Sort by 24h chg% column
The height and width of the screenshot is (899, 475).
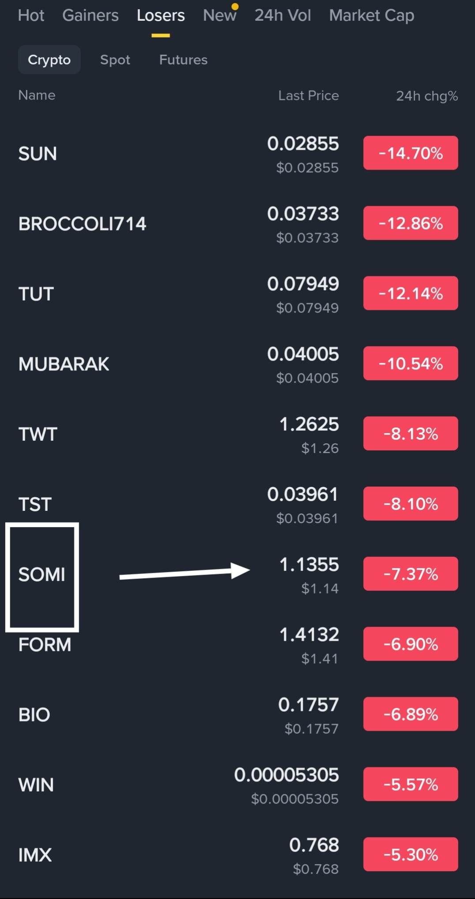427,96
